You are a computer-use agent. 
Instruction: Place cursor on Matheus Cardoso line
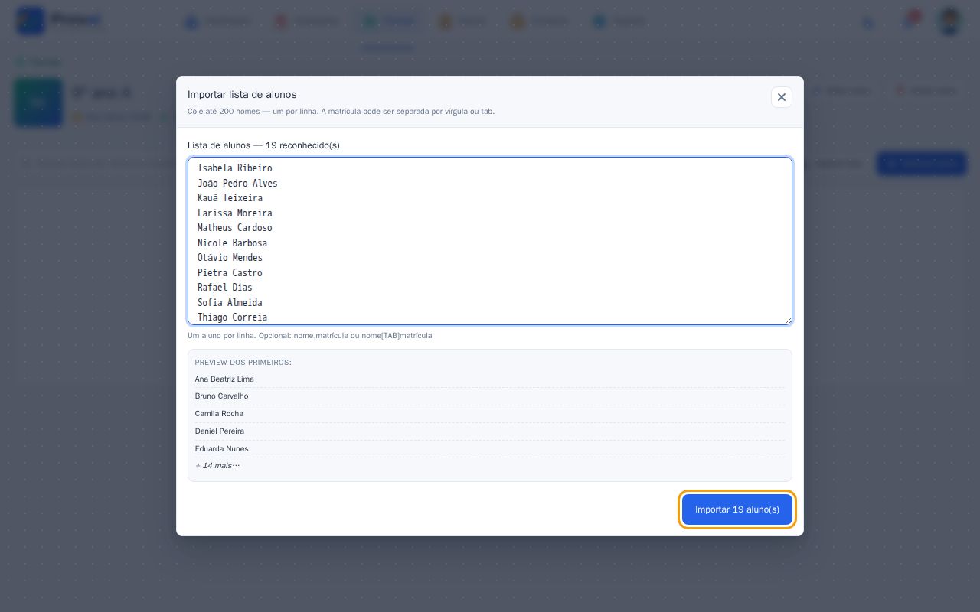point(234,228)
